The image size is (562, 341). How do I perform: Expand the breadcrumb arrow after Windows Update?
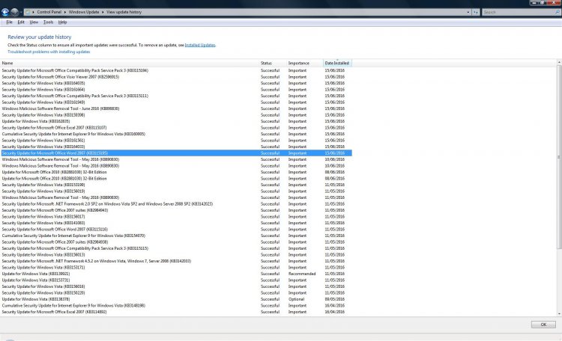point(103,12)
